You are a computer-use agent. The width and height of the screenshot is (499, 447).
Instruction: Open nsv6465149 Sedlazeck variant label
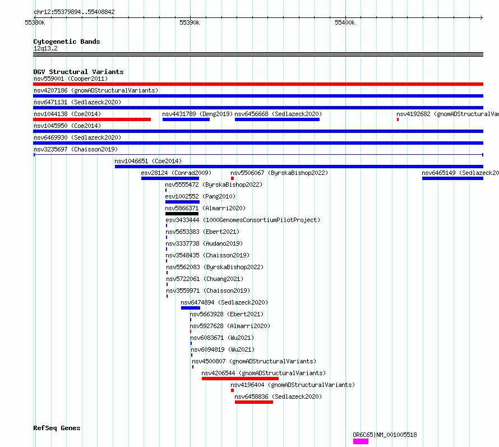pos(460,173)
